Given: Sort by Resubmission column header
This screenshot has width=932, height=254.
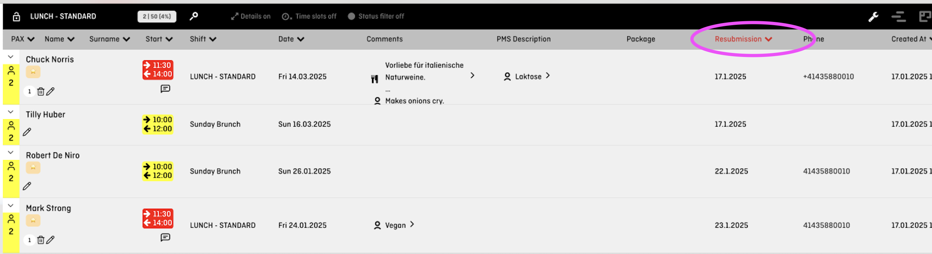Looking at the screenshot, I should pos(743,39).
